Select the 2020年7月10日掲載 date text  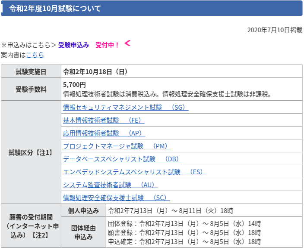point(275,30)
